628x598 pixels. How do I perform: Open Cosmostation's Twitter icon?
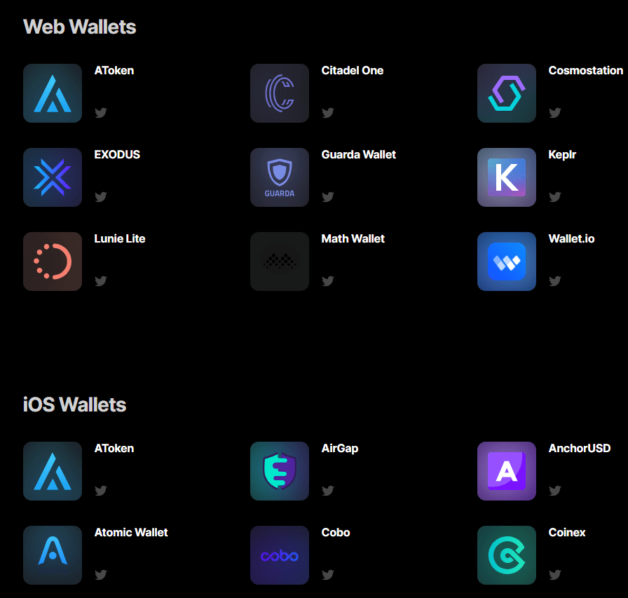555,113
